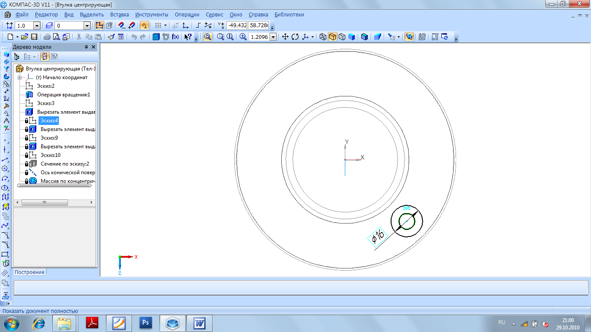This screenshot has height=332, width=591.
Task: Save the current document
Action: tap(34, 37)
